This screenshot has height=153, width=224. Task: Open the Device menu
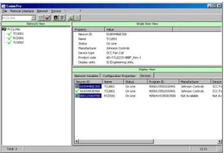pyautogui.click(x=56, y=11)
